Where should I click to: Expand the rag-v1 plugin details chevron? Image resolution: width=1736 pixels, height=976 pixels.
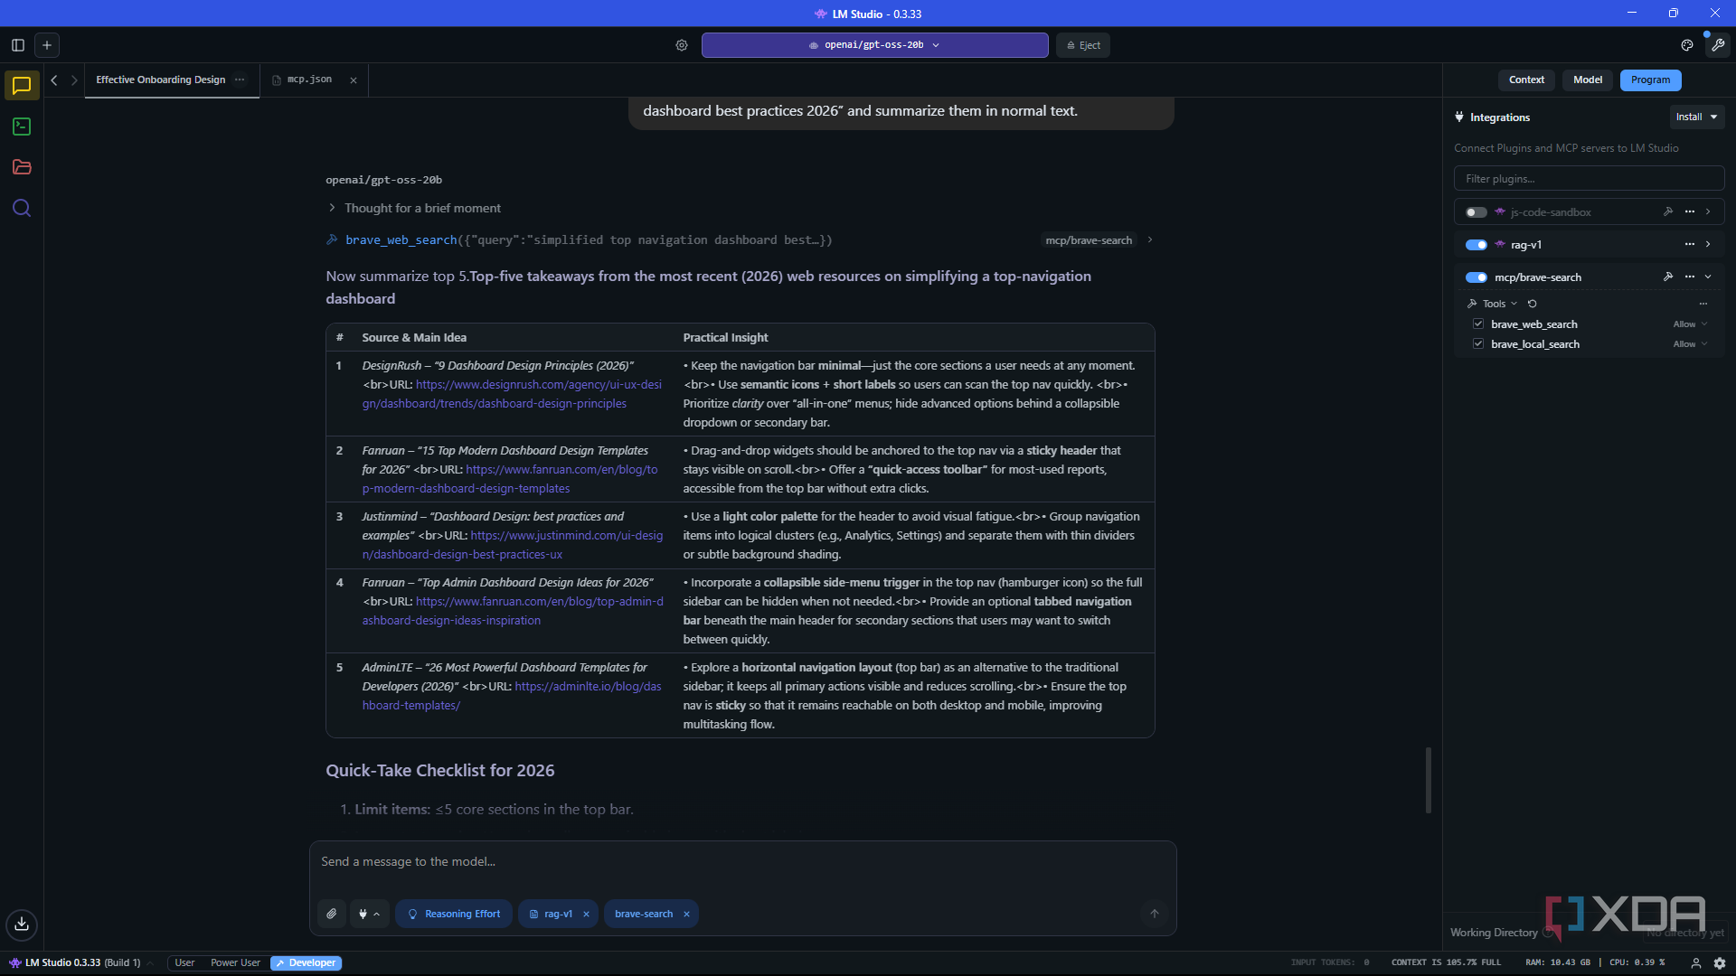pyautogui.click(x=1708, y=245)
